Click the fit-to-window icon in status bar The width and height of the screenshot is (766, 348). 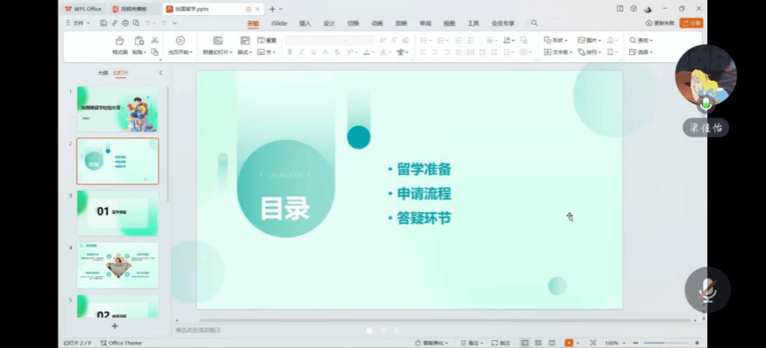click(593, 344)
